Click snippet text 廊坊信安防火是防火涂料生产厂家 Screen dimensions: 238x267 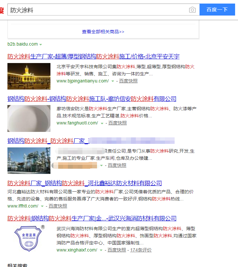[x=91, y=109]
